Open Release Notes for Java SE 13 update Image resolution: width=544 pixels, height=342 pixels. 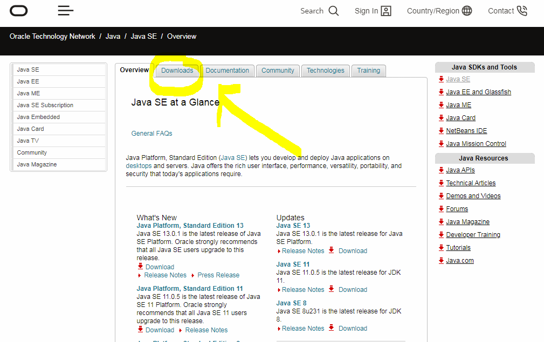(303, 251)
